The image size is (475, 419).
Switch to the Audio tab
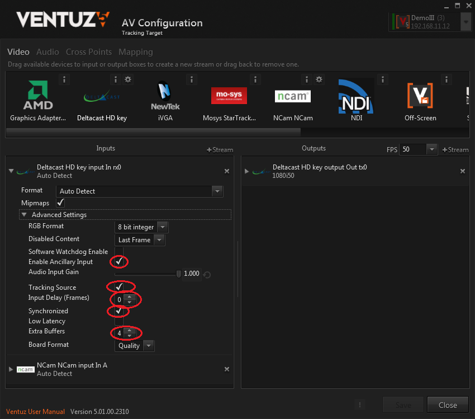click(x=47, y=52)
